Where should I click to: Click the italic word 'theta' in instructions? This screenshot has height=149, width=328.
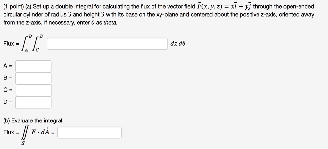[111, 23]
